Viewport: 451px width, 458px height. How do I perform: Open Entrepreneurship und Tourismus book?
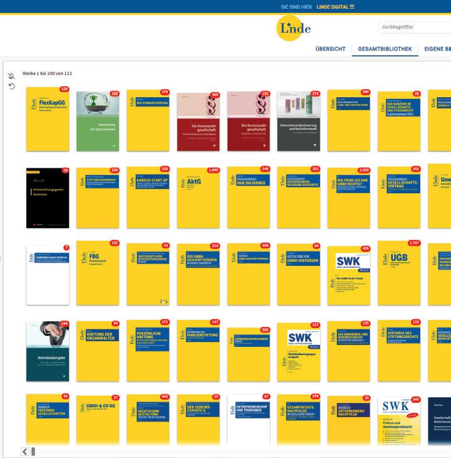(x=249, y=420)
